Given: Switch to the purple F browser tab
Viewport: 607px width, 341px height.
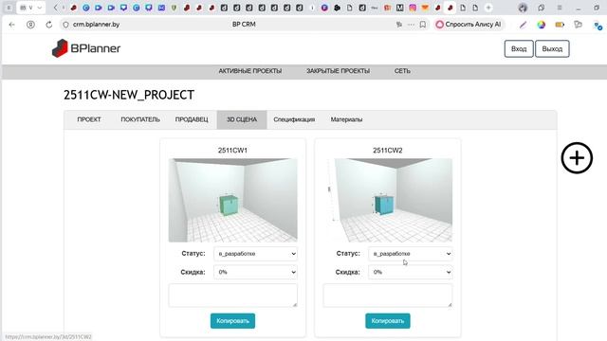Looking at the screenshot, I should click(324, 8).
